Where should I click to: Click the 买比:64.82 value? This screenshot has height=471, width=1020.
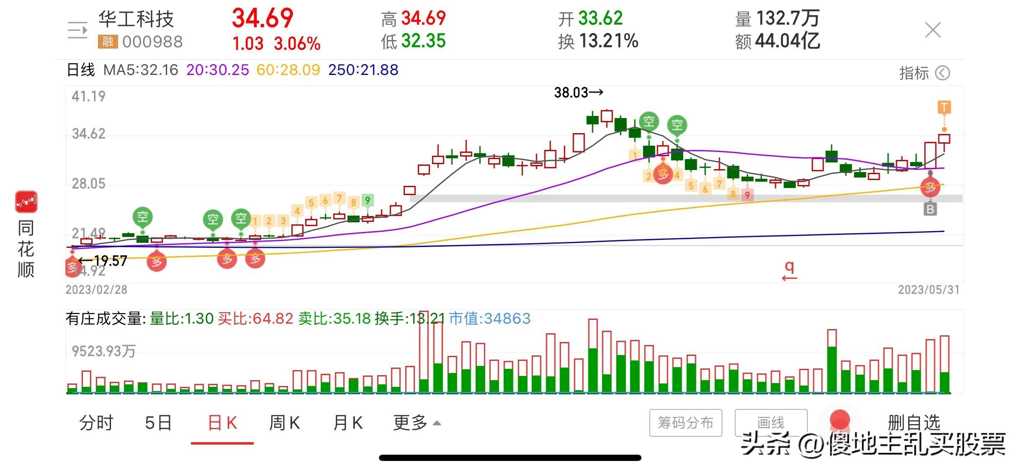255,319
